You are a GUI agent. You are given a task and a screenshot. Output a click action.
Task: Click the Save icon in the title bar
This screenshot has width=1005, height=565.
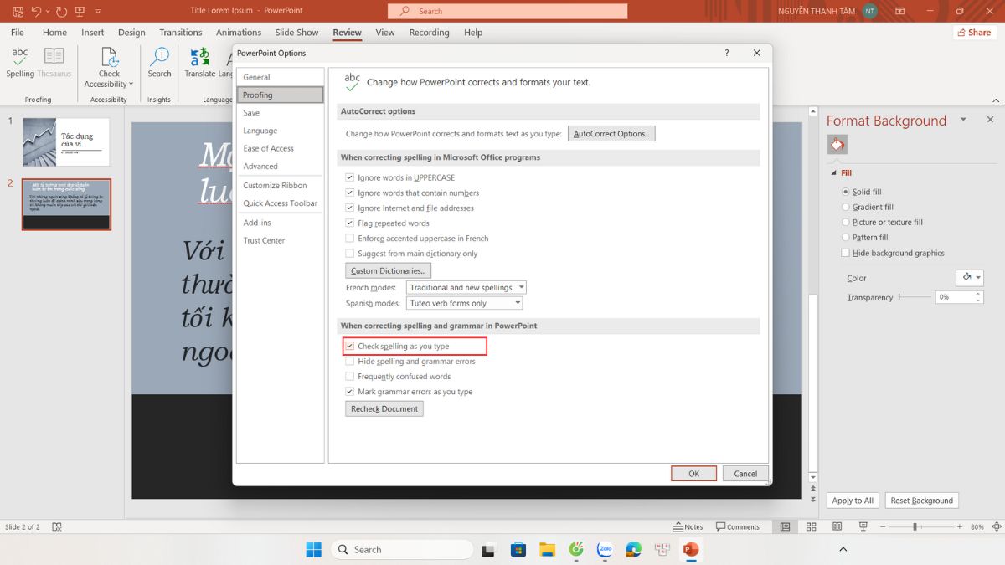click(x=18, y=12)
